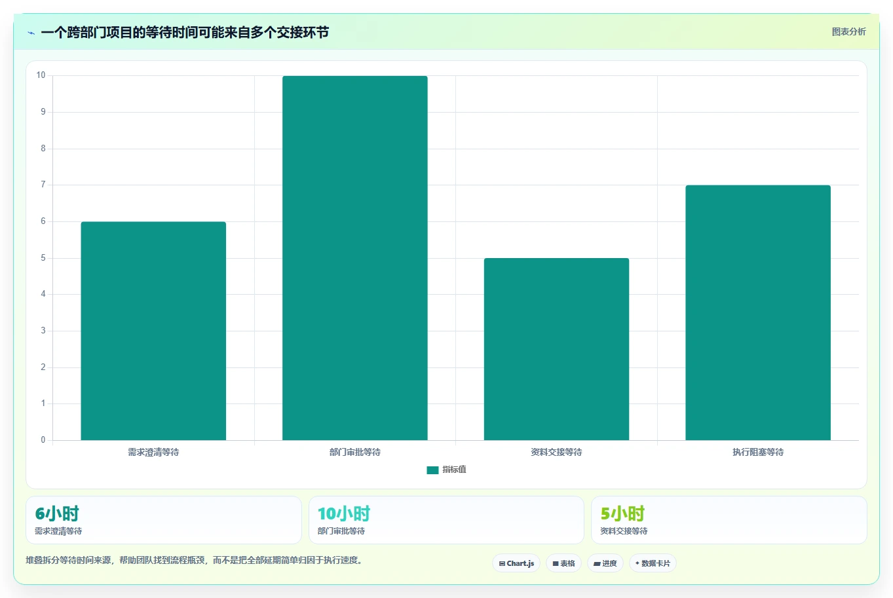
Task: Click the 表格 tag chip
Action: click(x=563, y=563)
